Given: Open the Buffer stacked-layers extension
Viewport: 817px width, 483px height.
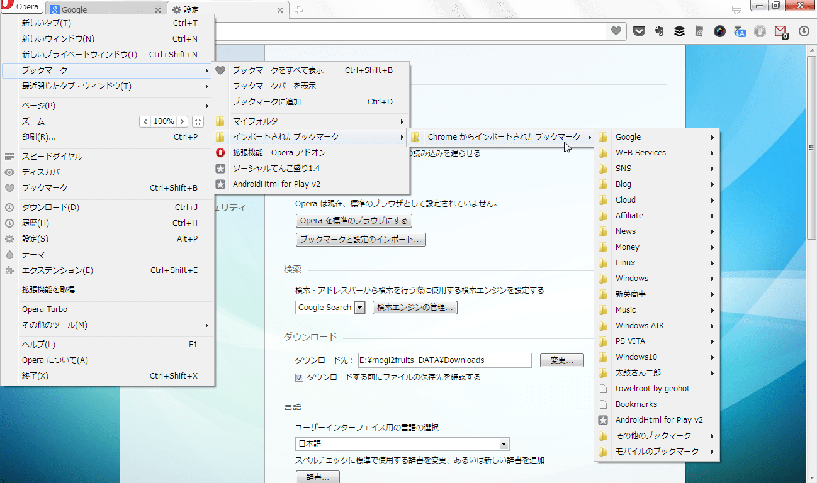Looking at the screenshot, I should pos(679,31).
